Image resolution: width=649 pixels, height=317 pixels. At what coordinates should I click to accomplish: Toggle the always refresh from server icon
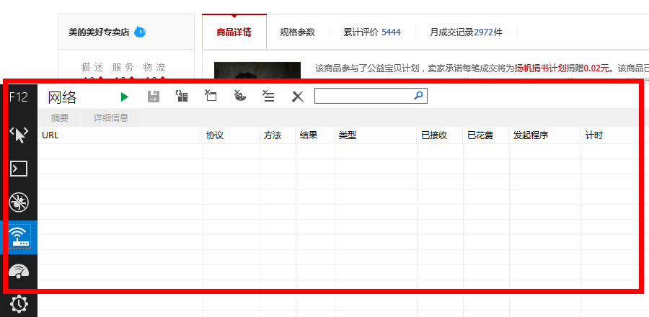(182, 97)
